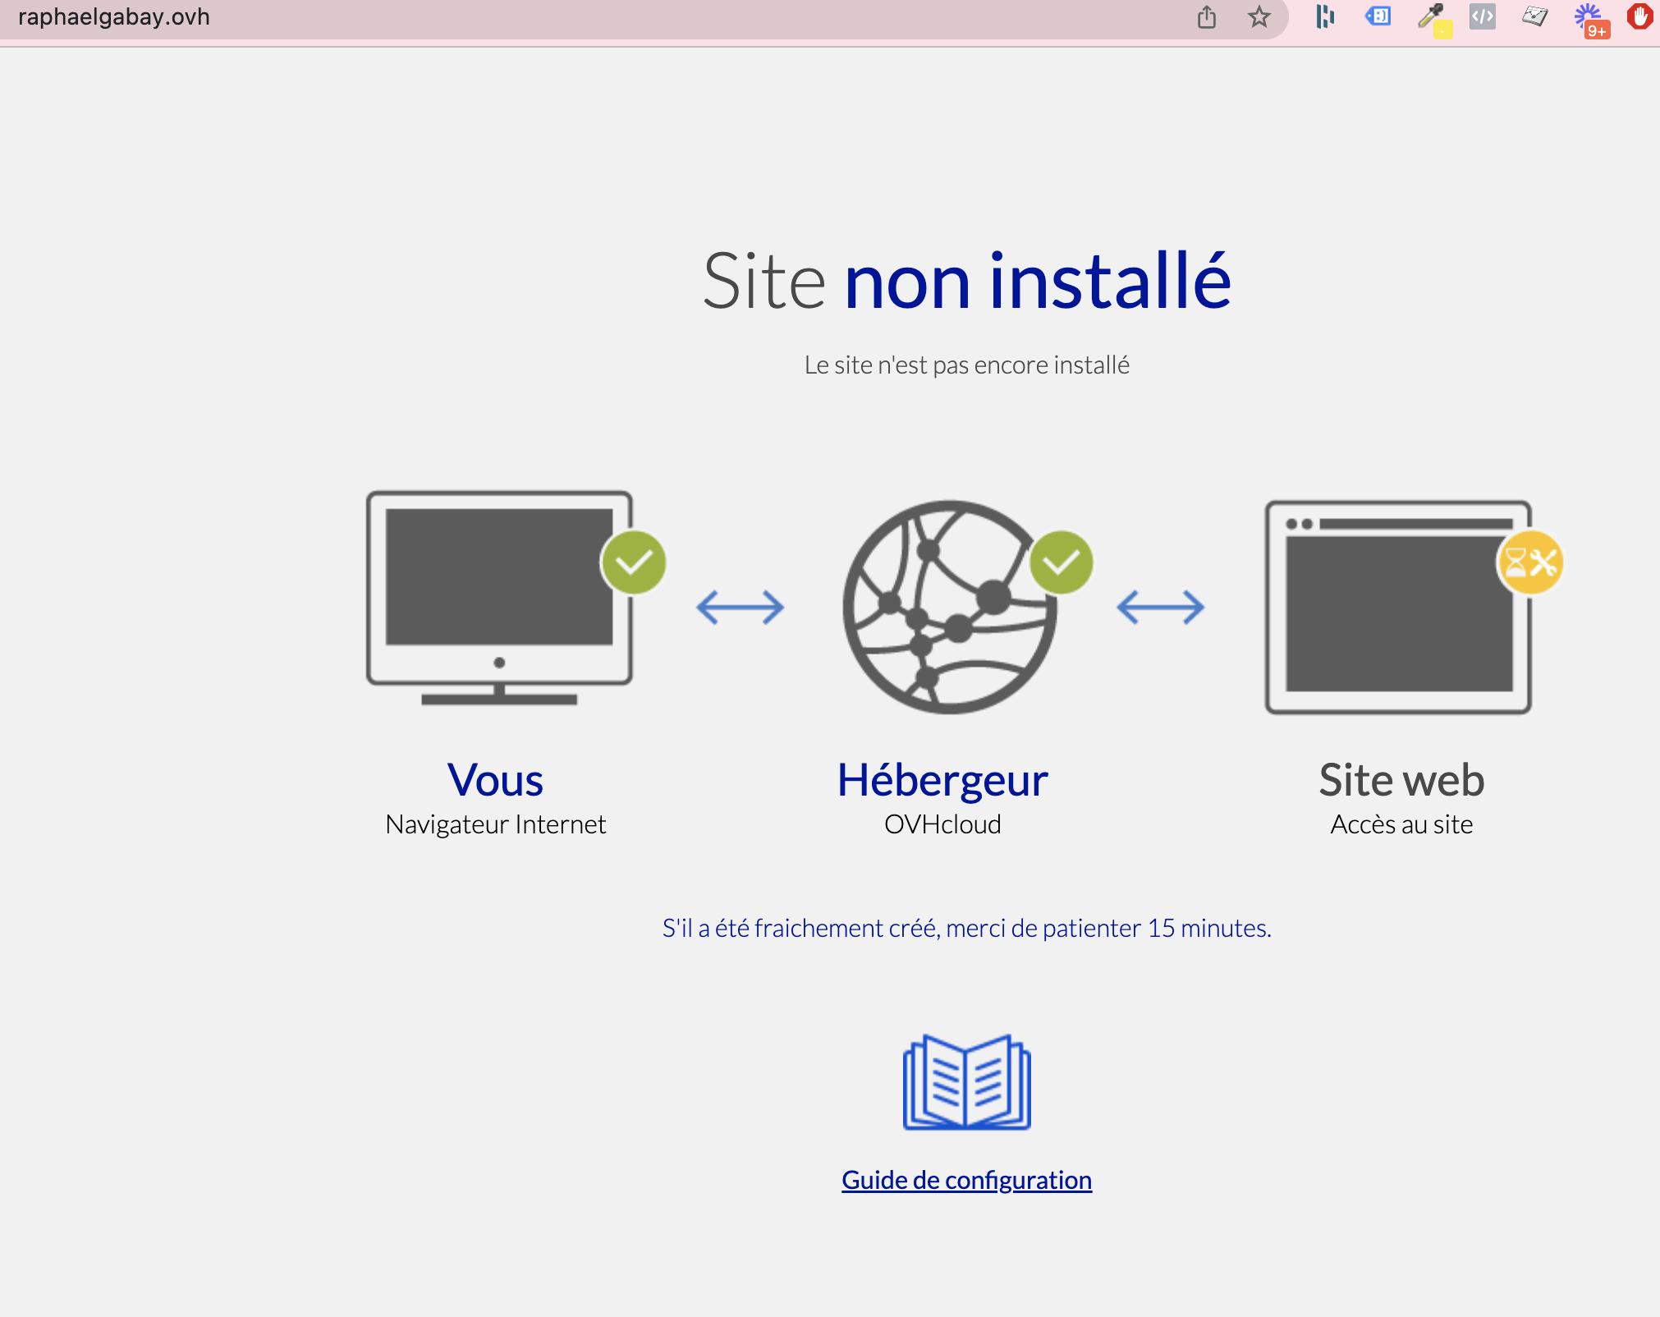Click the blue open book icon
This screenshot has width=1660, height=1317.
(x=966, y=1081)
